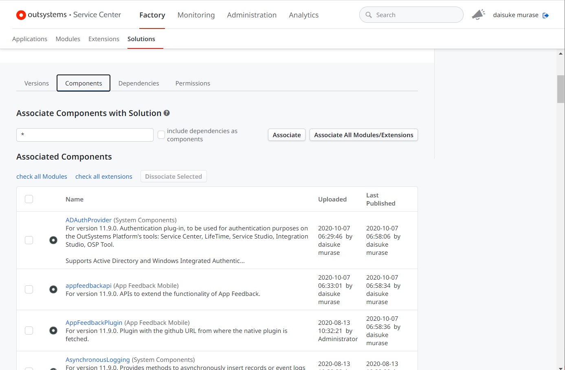Viewport: 565px width, 370px height.
Task: Click the OutSystems logo icon
Action: (21, 15)
